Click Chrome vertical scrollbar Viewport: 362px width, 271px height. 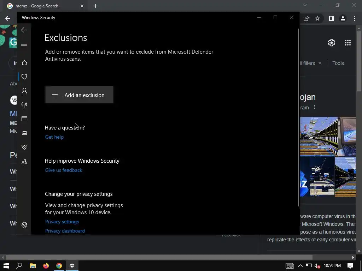coord(359,62)
